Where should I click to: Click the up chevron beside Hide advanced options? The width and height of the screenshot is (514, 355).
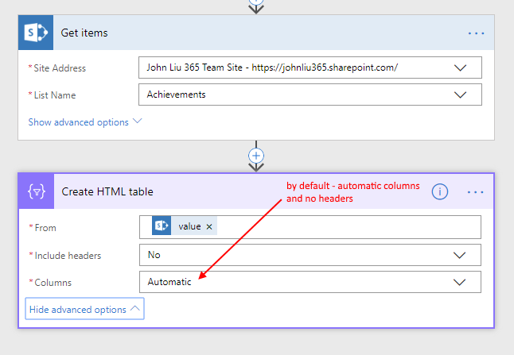pos(134,309)
